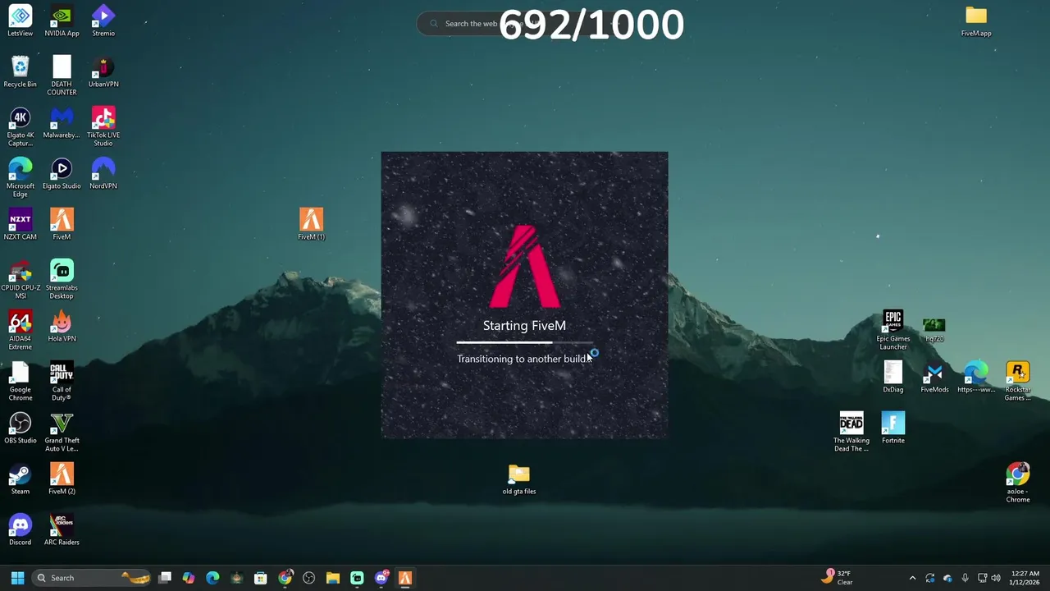This screenshot has height=591, width=1050.
Task: Launch NordVPN from the desktop
Action: click(103, 174)
